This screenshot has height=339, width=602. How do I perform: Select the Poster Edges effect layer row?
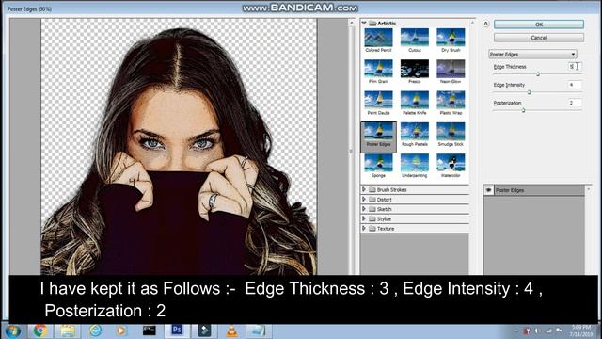click(534, 190)
